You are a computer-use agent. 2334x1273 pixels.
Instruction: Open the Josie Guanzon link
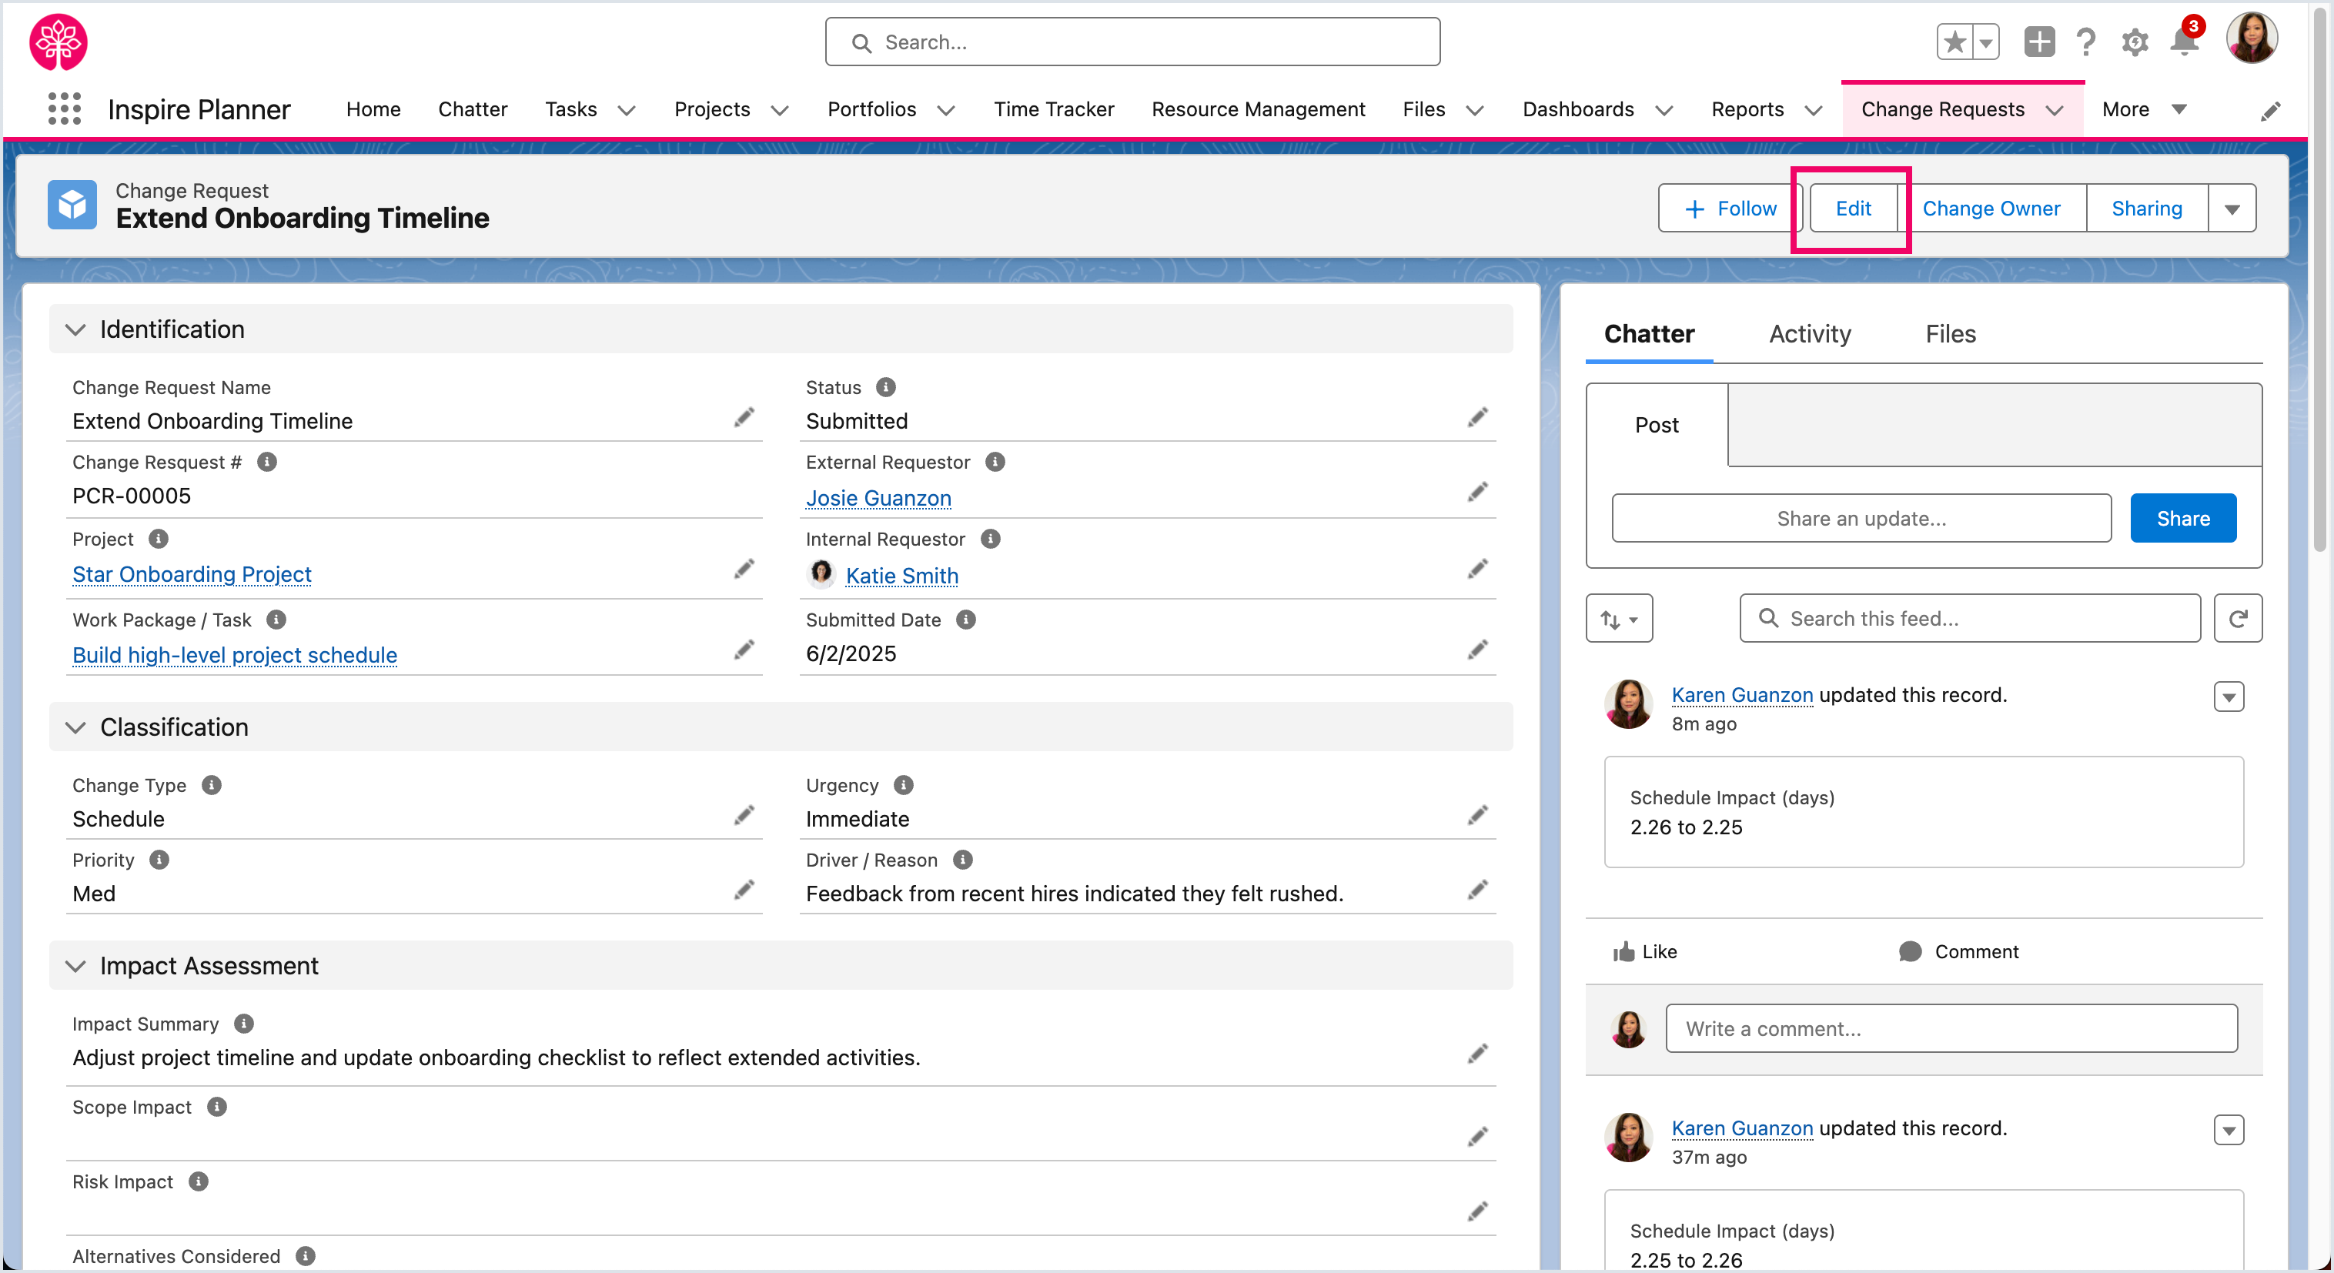tap(878, 498)
